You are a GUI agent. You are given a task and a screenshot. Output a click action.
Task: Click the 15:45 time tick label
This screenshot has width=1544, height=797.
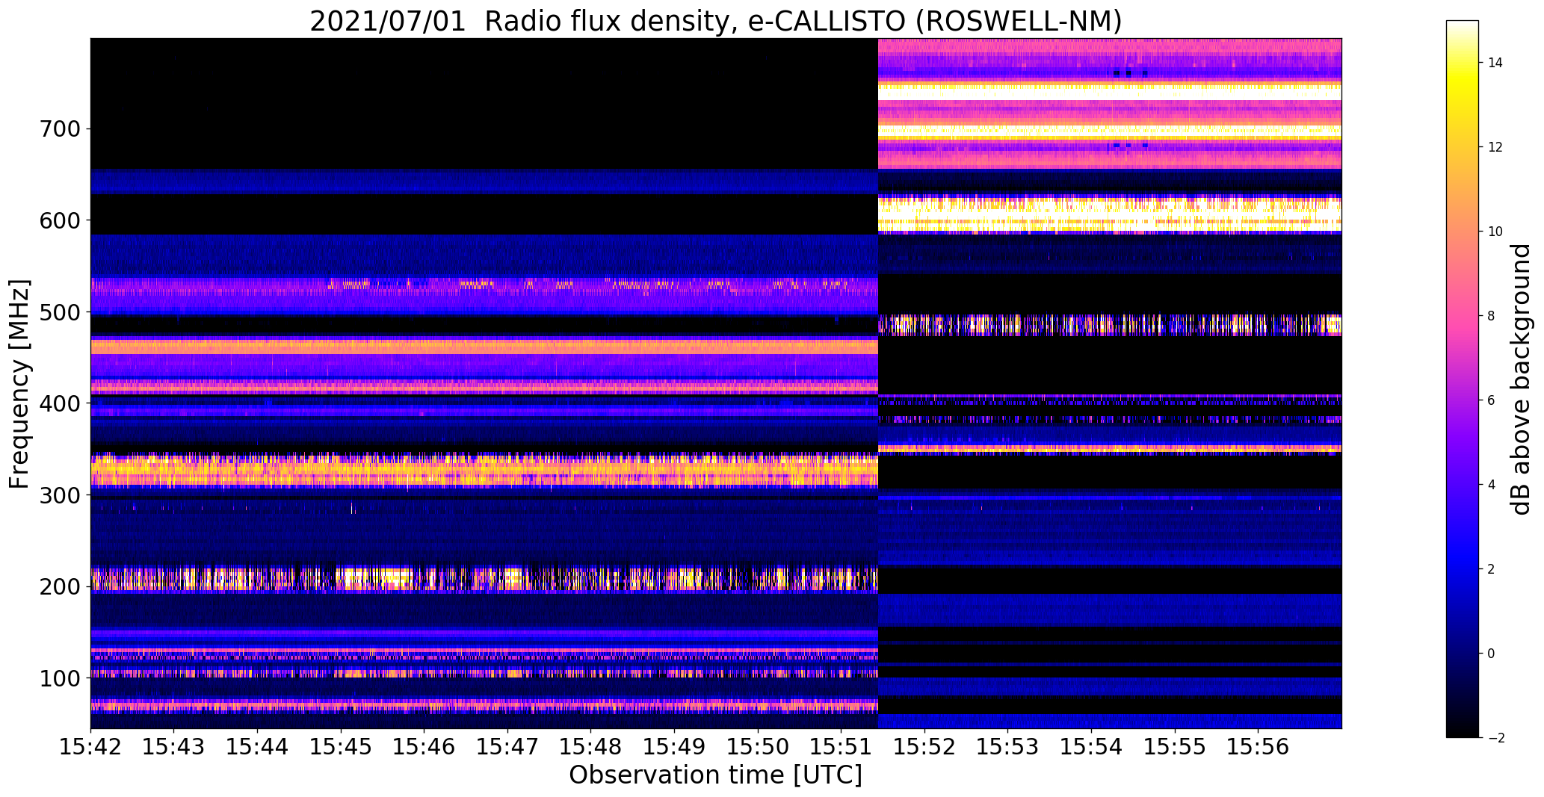[341, 745]
